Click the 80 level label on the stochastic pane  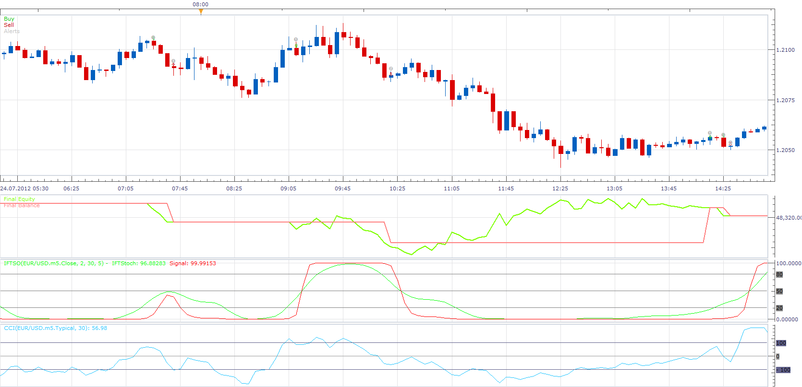point(779,274)
